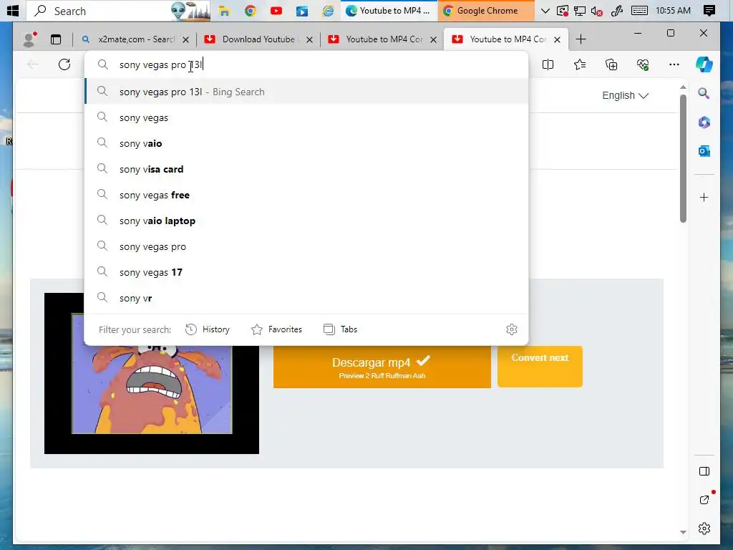
Task: Click the muted volume tray icon
Action: point(597,11)
